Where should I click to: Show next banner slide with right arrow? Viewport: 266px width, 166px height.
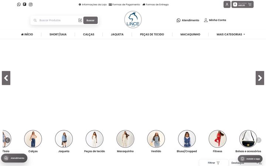click(260, 78)
